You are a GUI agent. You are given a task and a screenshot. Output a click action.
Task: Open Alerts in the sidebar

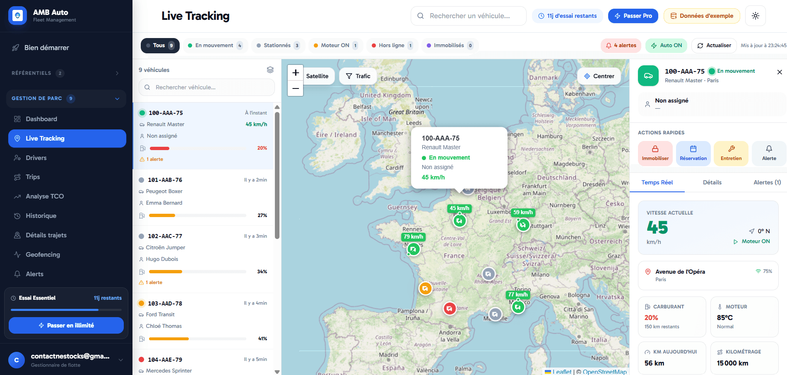coord(67,274)
